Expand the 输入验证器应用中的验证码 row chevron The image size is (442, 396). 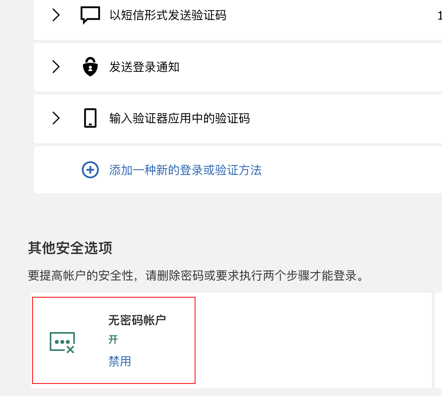click(x=56, y=118)
